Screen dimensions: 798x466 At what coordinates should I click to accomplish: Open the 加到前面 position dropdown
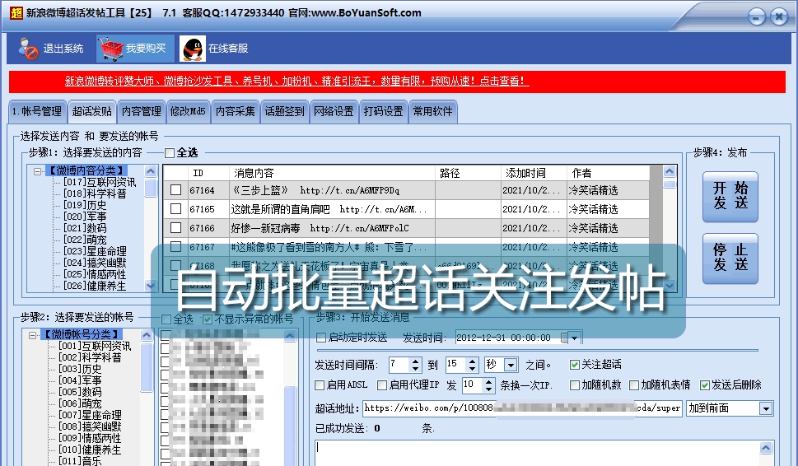pos(765,408)
